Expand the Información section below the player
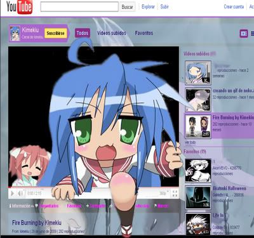254x238 pixels. [x=21, y=206]
